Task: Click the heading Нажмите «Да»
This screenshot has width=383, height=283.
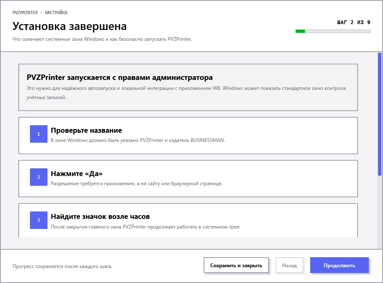Action: (x=77, y=174)
